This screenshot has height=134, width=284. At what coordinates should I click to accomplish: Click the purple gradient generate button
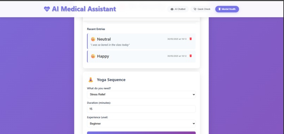(x=141, y=133)
